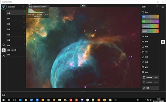Open the Windows Start menu
The height and width of the screenshot is (102, 166).
(3, 100)
